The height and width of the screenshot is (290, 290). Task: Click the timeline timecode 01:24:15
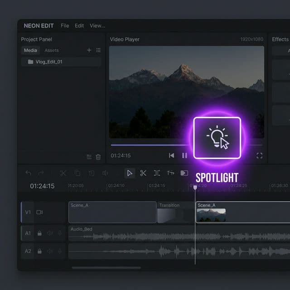coord(42,186)
